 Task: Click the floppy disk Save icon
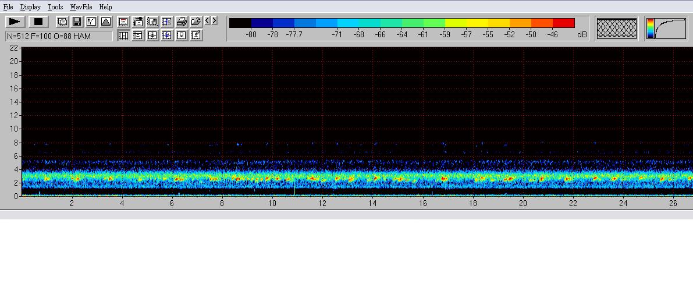[76, 22]
